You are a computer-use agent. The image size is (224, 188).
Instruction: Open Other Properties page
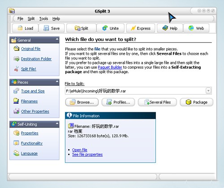pos(35,111)
